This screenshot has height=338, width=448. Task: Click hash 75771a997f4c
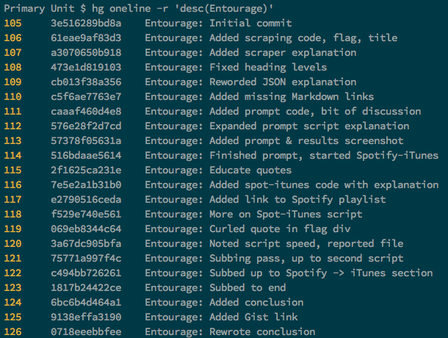coord(86,259)
